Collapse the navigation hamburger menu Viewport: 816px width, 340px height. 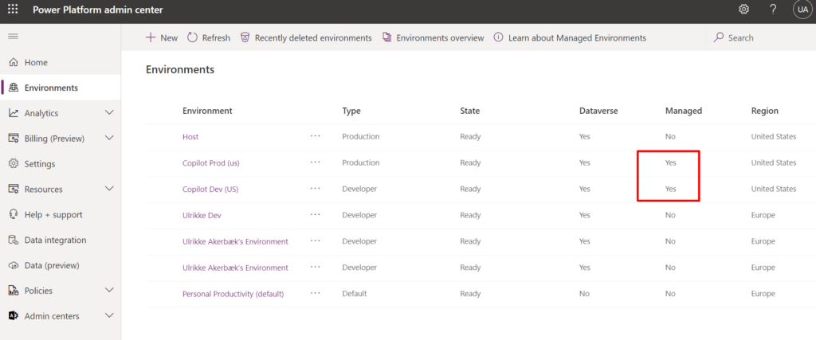(x=13, y=36)
